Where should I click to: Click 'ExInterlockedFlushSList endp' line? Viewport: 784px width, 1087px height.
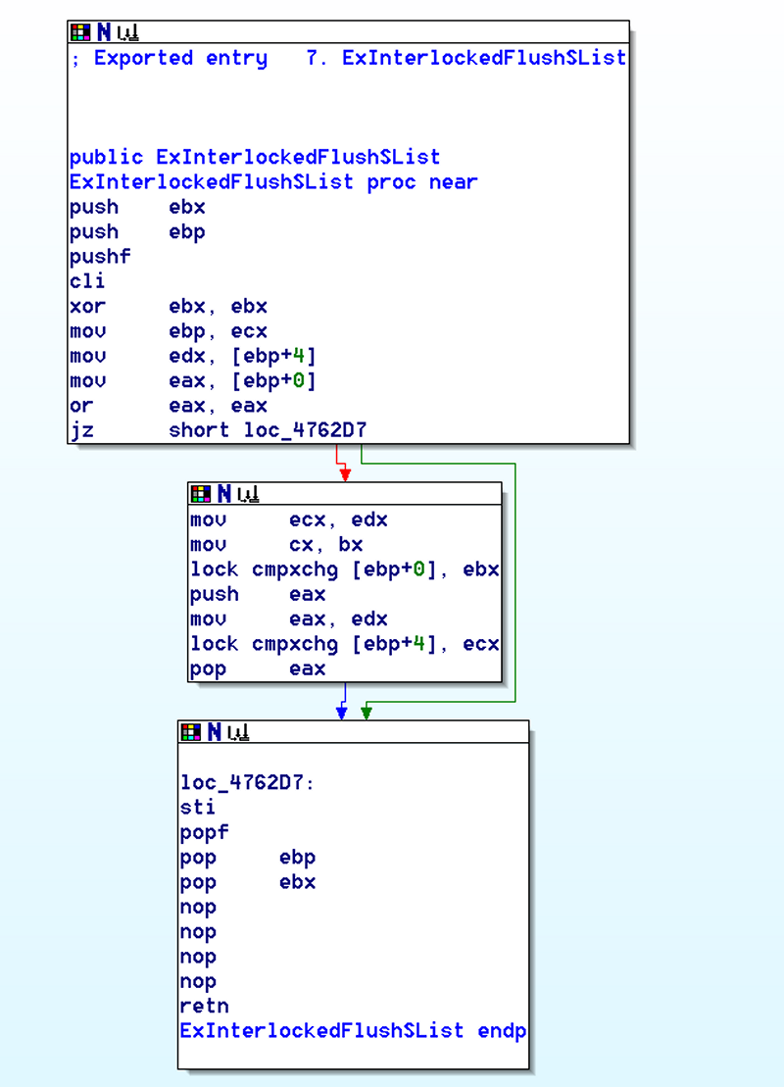pos(353,1031)
